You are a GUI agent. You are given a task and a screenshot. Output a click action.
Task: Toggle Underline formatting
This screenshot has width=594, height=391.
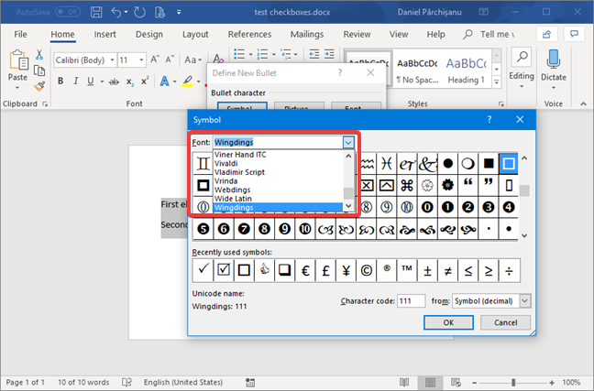point(90,81)
